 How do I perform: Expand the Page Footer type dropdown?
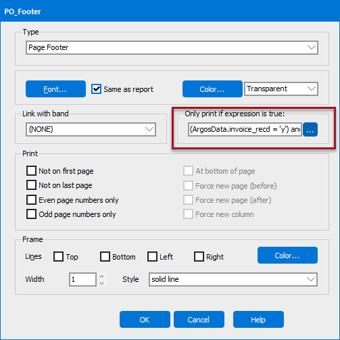(172, 47)
